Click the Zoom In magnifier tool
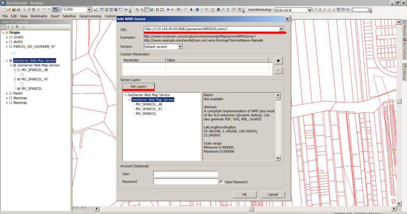Screen dimensions: 407x214 click(137, 9)
